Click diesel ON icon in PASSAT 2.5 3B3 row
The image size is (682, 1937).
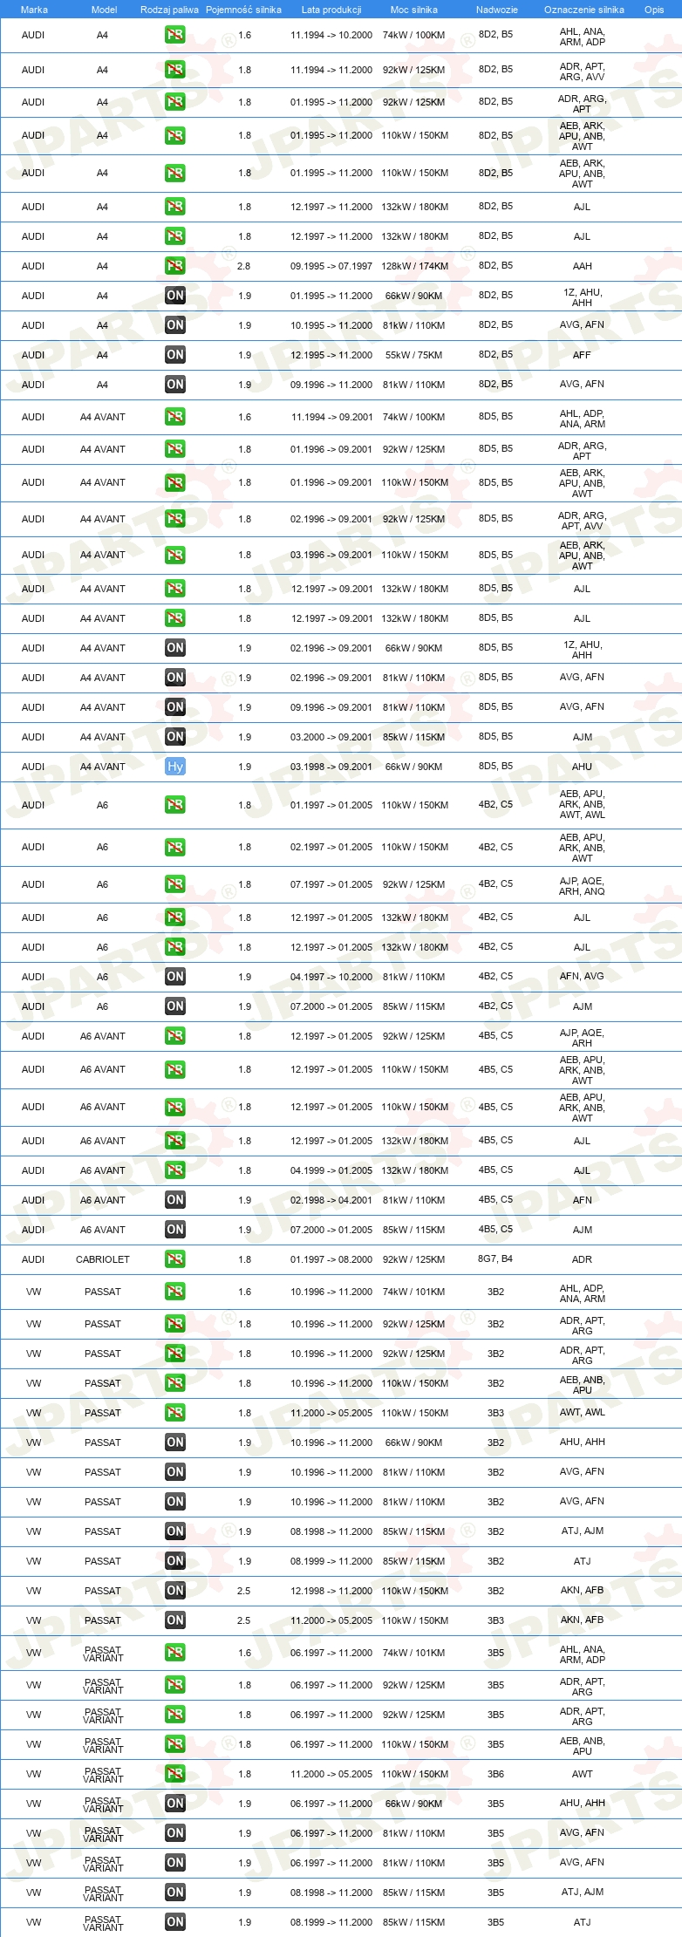point(175,1620)
